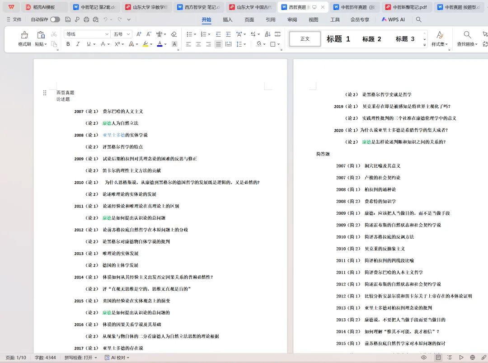Toggle justified paragraph alignment

218,44
